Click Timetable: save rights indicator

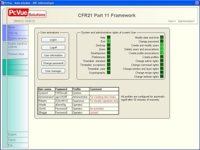pos(109,69)
